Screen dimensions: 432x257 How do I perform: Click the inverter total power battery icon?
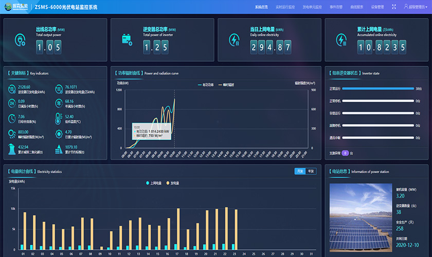point(127,40)
